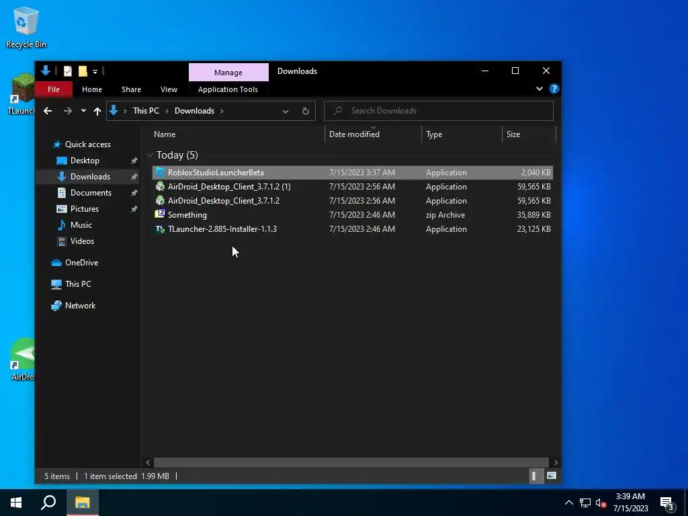Open the Application Tools tab
688x516 pixels.
[228, 89]
